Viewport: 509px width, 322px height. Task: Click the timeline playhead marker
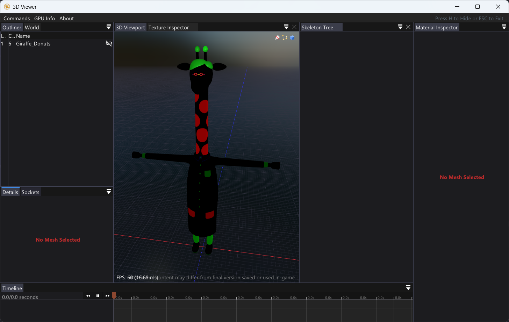click(x=114, y=296)
